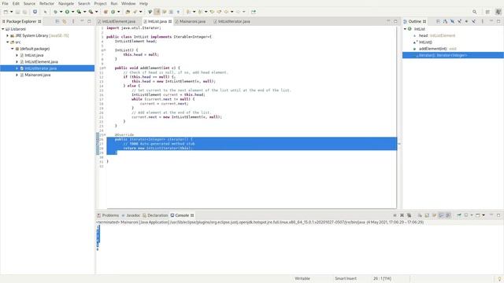Switch to the IntListElement.java editor tab
This screenshot has height=283, width=504.
pyautogui.click(x=119, y=21)
